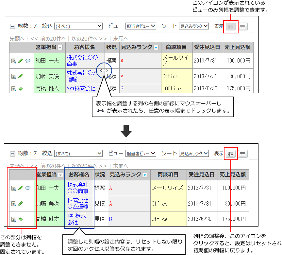Click 80,000円 cell in lower table

coord(233,204)
